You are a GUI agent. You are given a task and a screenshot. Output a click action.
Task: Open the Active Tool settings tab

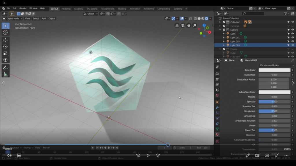(217, 67)
